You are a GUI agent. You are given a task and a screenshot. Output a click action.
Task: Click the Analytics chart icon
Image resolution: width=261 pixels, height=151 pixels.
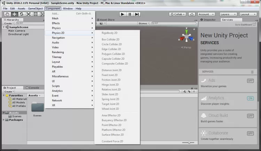[x=204, y=98]
